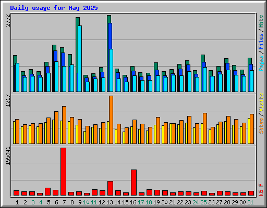Click the tall red KB bar for day 7
The height and width of the screenshot is (208, 267).
[63, 172]
